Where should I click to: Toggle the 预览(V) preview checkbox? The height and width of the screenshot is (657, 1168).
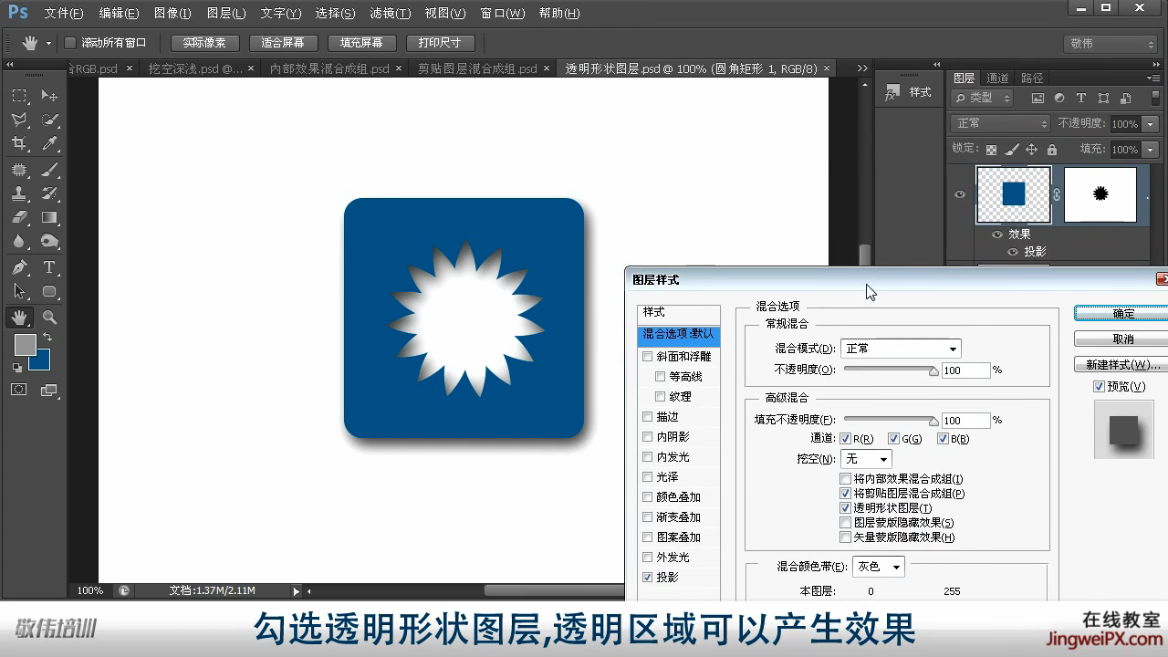(x=1099, y=387)
